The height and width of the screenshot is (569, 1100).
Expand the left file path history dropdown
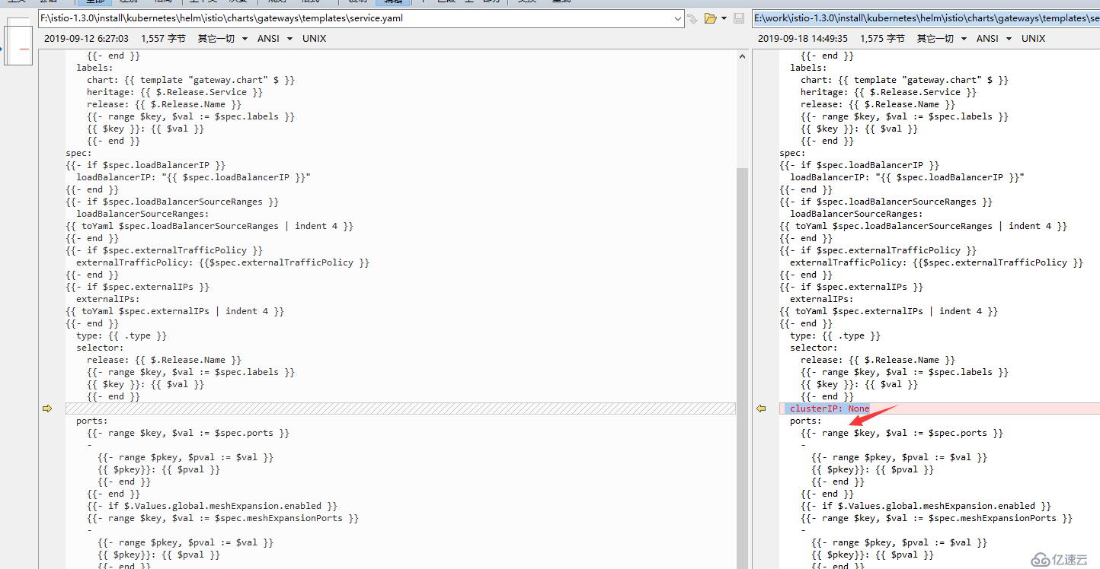(677, 18)
